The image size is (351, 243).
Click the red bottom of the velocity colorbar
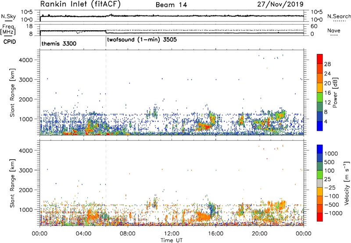click(x=320, y=217)
